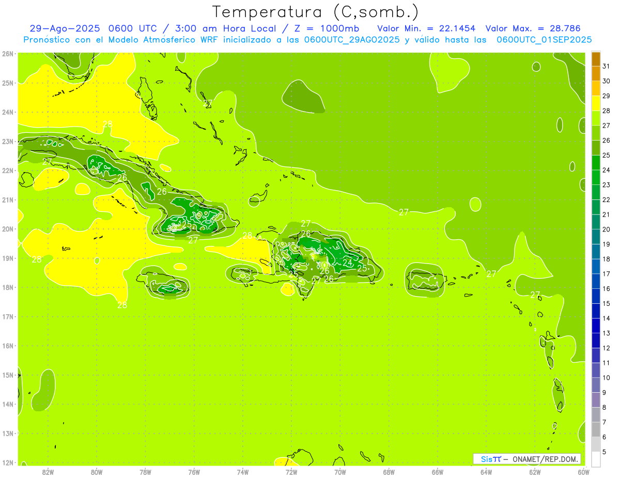
Task: Click the '11' label on color bar
Action: tap(607, 363)
